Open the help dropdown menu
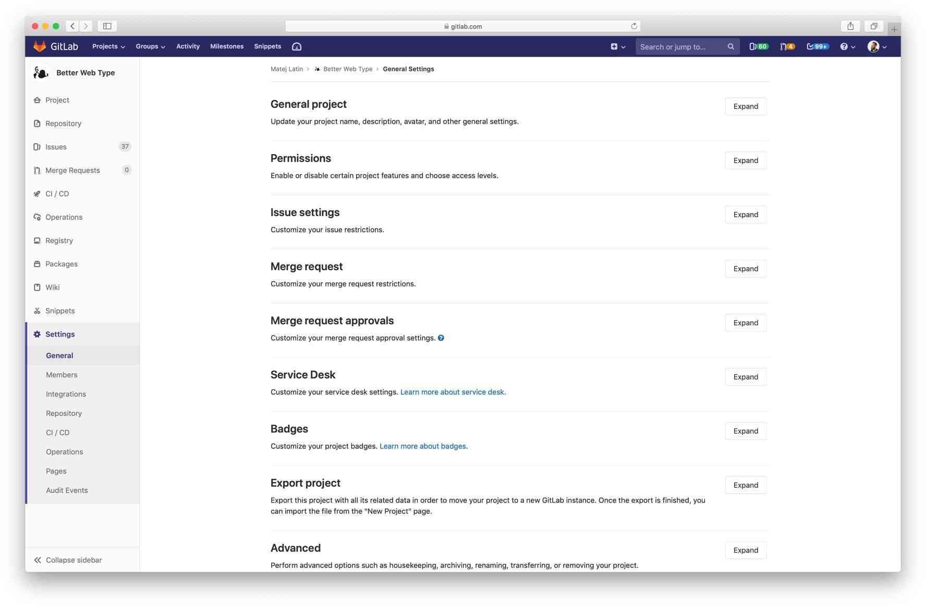Image resolution: width=926 pixels, height=607 pixels. (846, 46)
